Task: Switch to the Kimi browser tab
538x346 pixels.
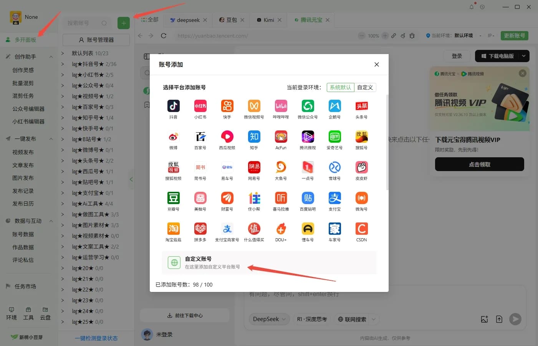Action: [x=268, y=20]
